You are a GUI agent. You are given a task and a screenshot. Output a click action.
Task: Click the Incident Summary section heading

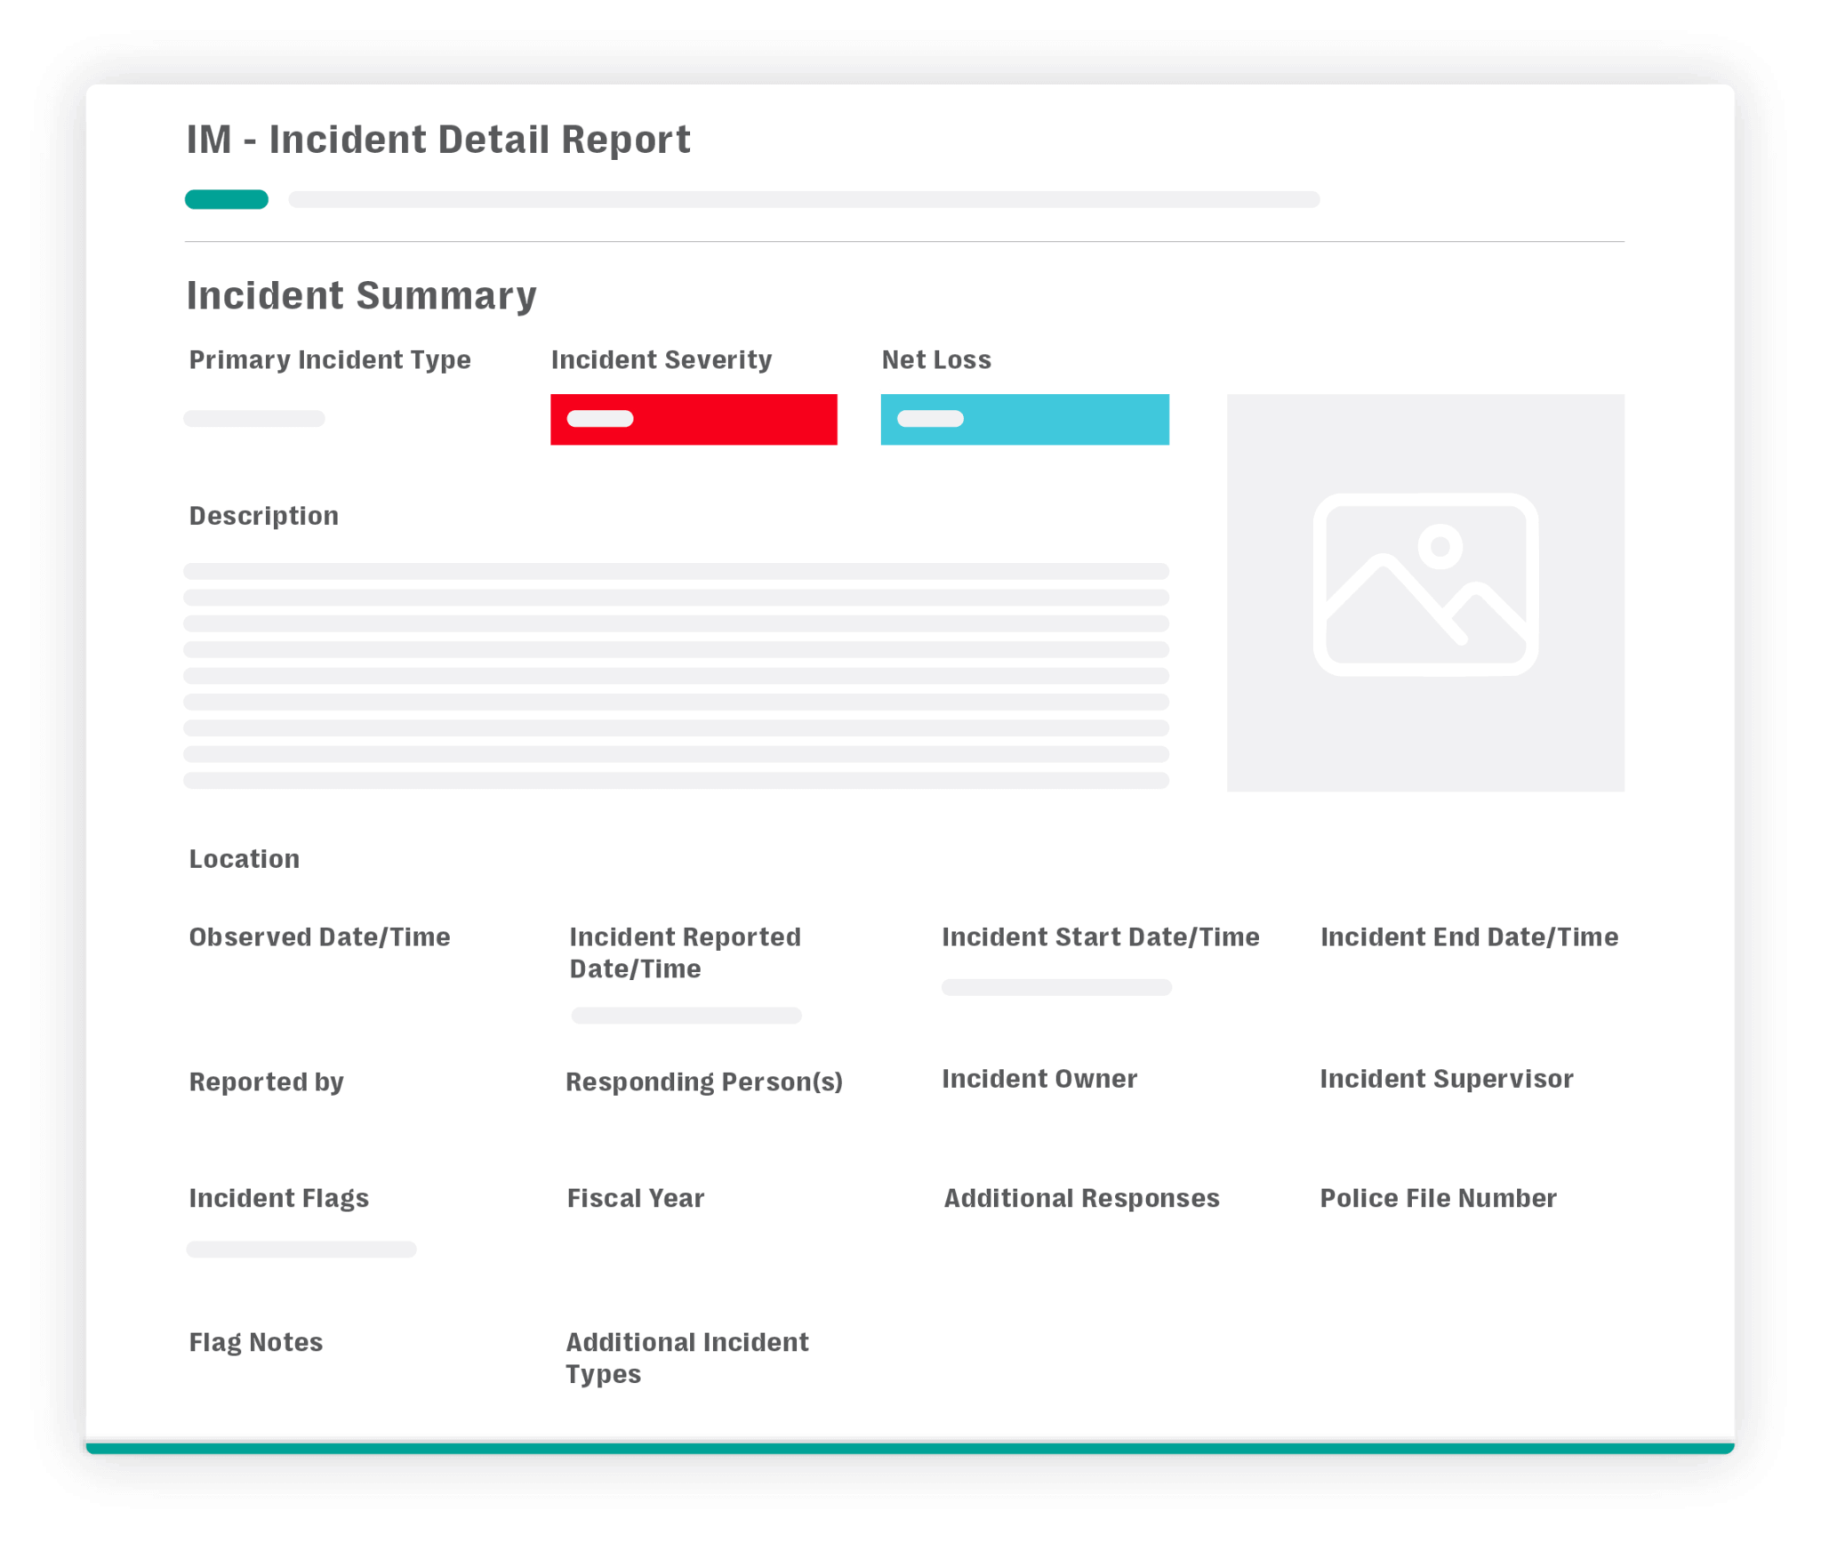(x=361, y=295)
